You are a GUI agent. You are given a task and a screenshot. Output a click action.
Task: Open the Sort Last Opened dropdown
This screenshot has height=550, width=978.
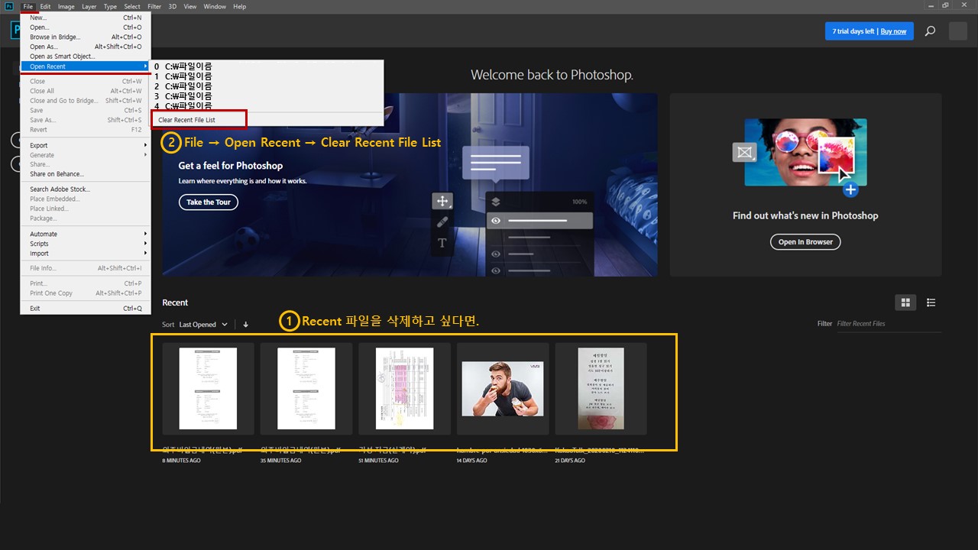click(203, 325)
